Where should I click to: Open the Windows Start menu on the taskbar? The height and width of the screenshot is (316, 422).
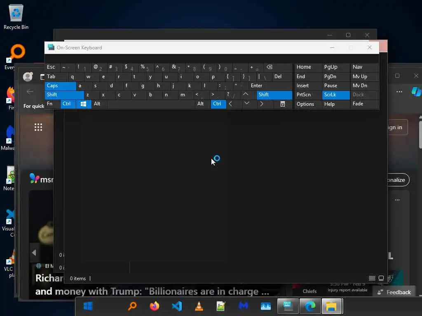(x=88, y=306)
